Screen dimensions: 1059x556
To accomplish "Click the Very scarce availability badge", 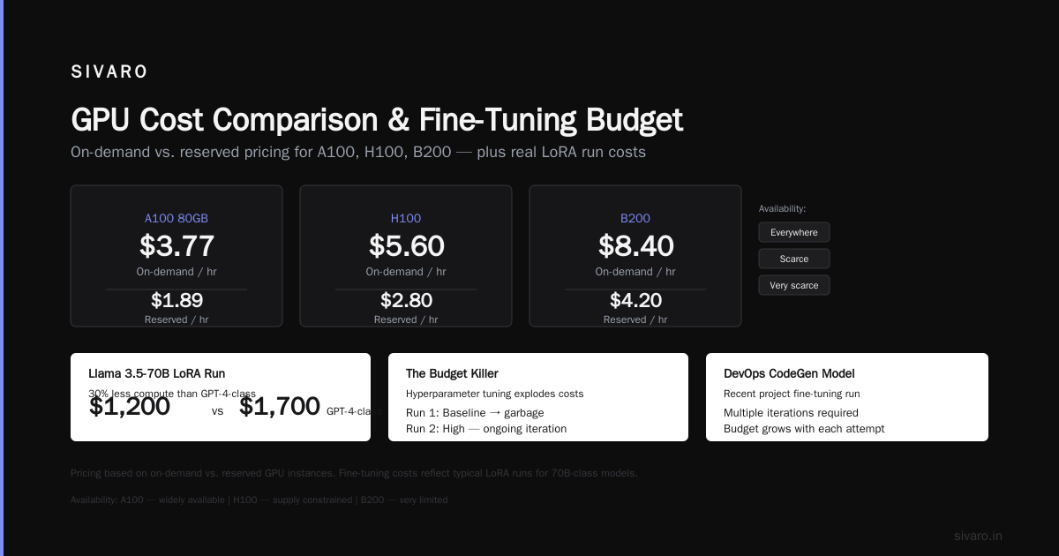I will pyautogui.click(x=794, y=285).
